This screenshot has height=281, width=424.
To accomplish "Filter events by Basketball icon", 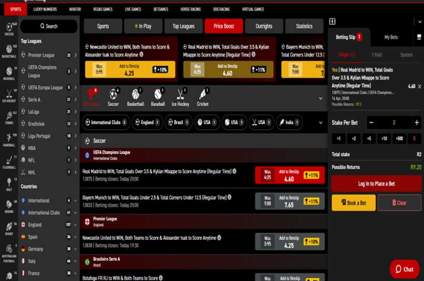I will (136, 97).
